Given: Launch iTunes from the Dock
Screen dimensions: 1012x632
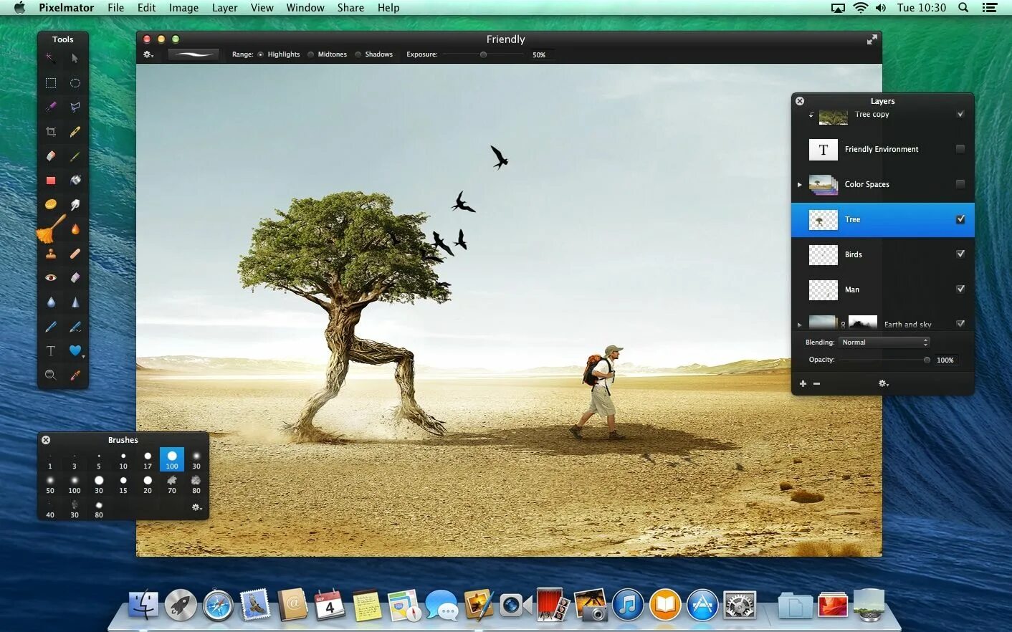Looking at the screenshot, I should point(628,605).
